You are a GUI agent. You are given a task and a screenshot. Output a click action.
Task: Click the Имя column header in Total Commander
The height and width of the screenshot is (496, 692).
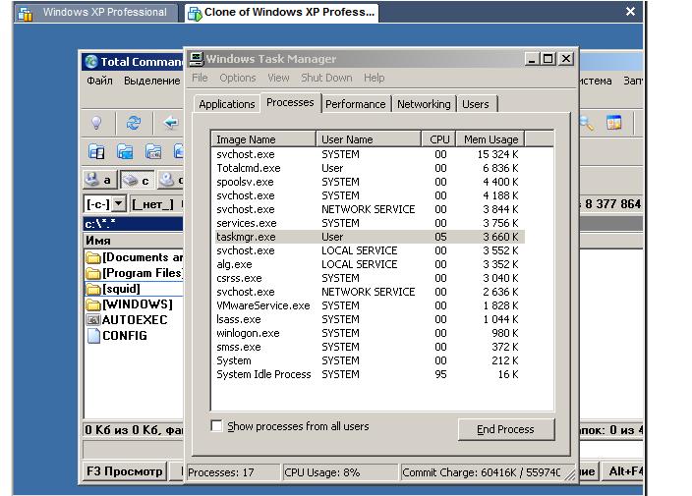[134, 241]
